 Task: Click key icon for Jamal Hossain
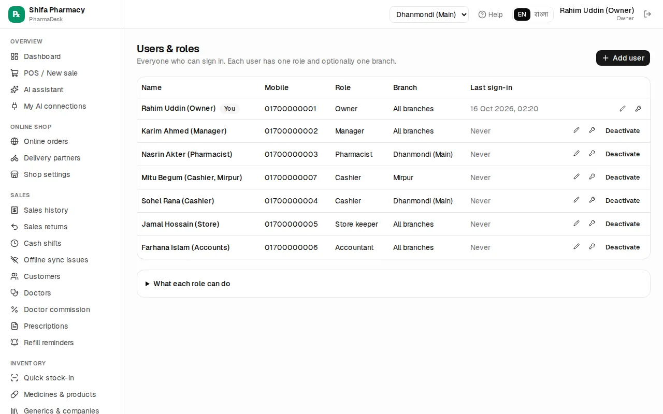click(592, 224)
